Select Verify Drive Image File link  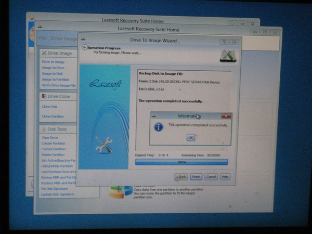click(x=59, y=86)
